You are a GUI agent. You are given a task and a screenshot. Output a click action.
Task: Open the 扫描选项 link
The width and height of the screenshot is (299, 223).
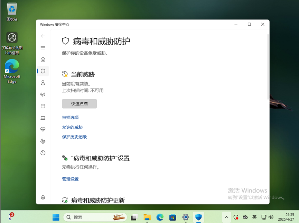(x=70, y=118)
